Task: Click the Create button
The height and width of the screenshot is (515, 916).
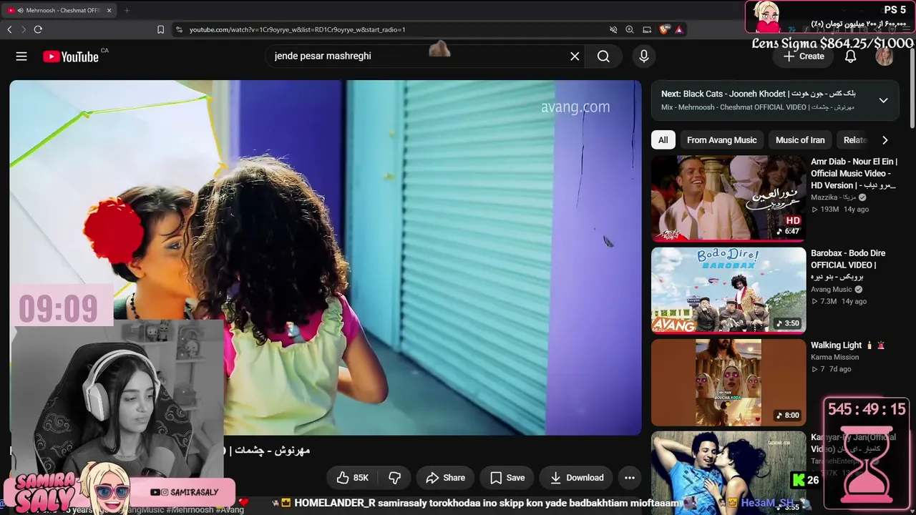Action: tap(803, 57)
